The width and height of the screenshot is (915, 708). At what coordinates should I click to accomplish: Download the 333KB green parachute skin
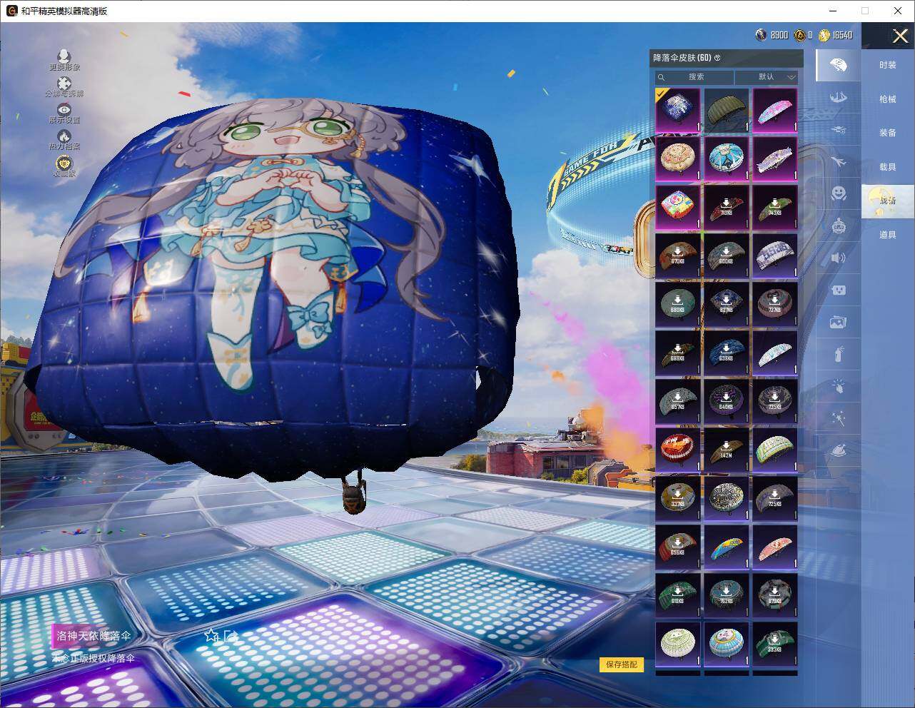pos(775,644)
